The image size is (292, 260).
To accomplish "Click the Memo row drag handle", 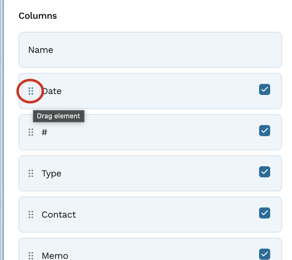I will [31, 255].
